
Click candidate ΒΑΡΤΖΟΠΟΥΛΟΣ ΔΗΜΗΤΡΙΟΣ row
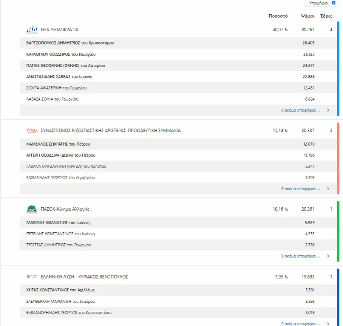pyautogui.click(x=178, y=43)
